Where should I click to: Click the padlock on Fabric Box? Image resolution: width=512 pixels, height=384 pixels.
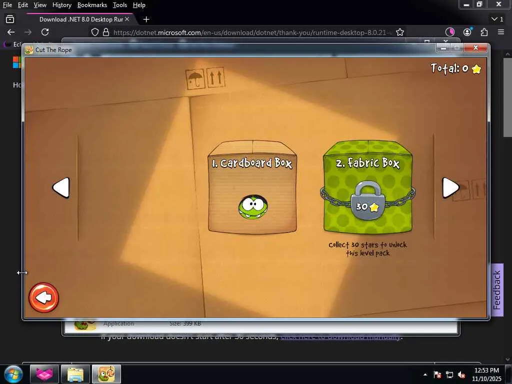(x=368, y=200)
